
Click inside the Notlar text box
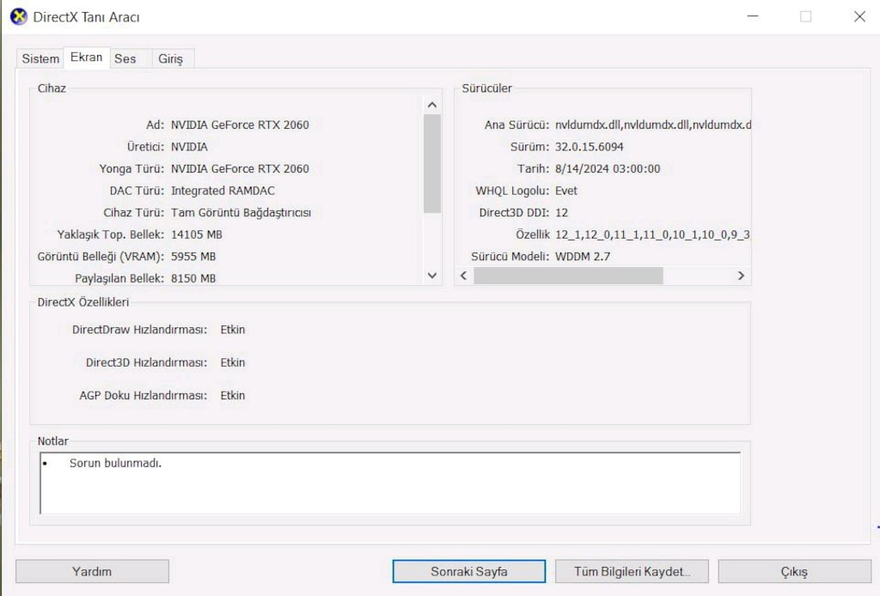[390, 483]
